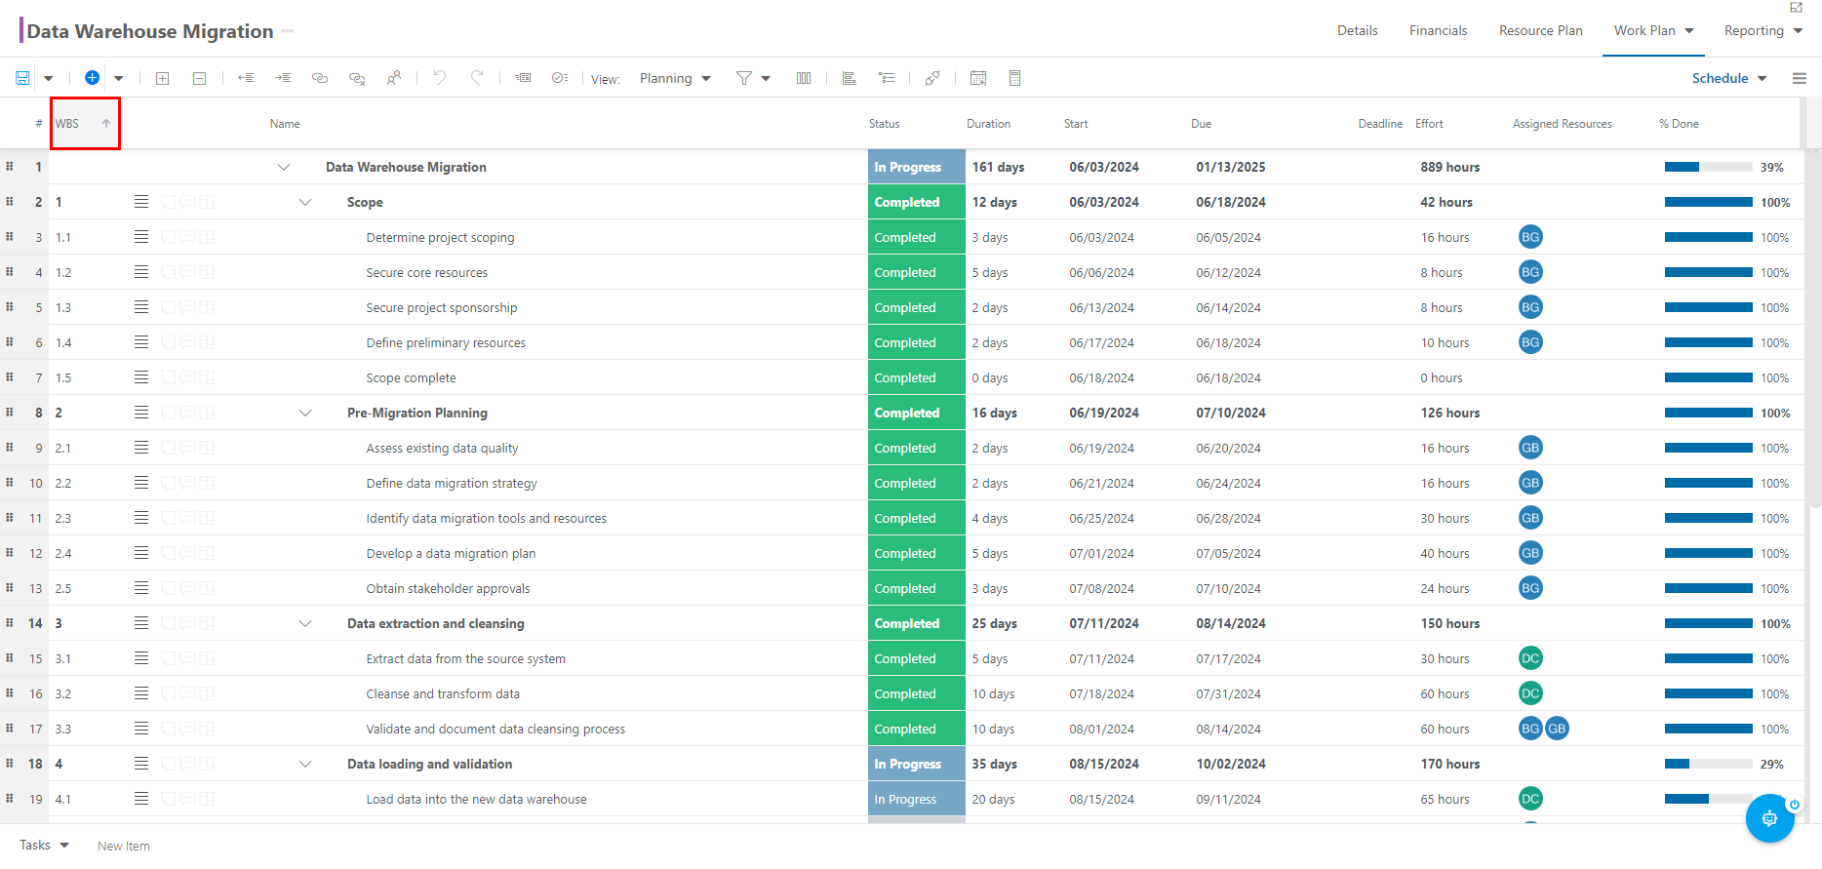
Task: Click the GB avatar on the Validate and document row
Action: pyautogui.click(x=1557, y=729)
